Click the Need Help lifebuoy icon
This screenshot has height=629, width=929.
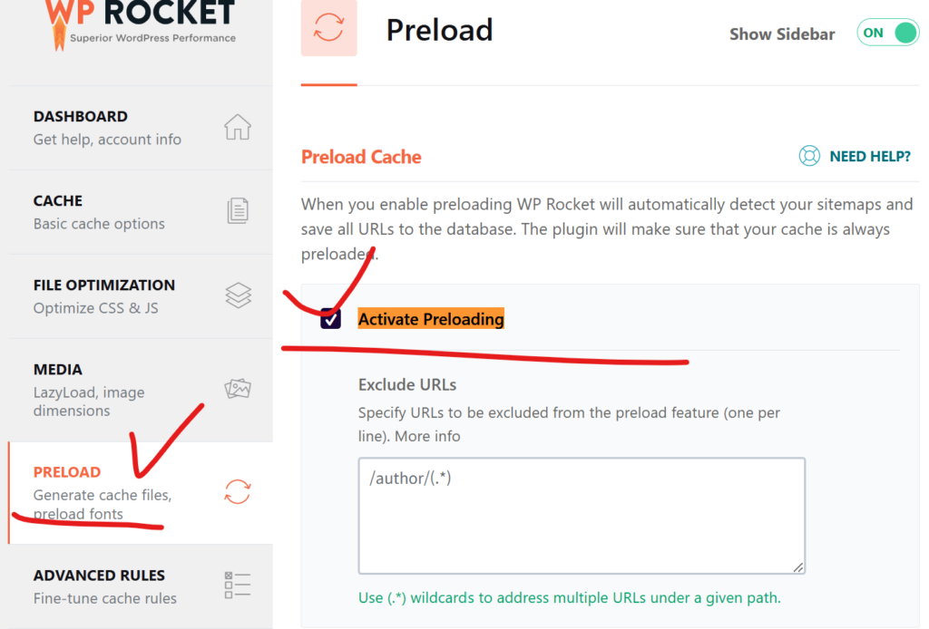[809, 156]
